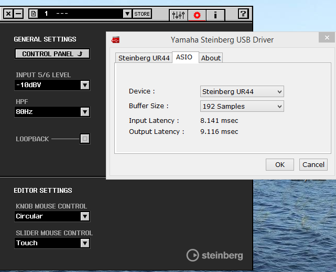Minimize the dspMixFx window
The image size is (336, 272).
[19, 14]
